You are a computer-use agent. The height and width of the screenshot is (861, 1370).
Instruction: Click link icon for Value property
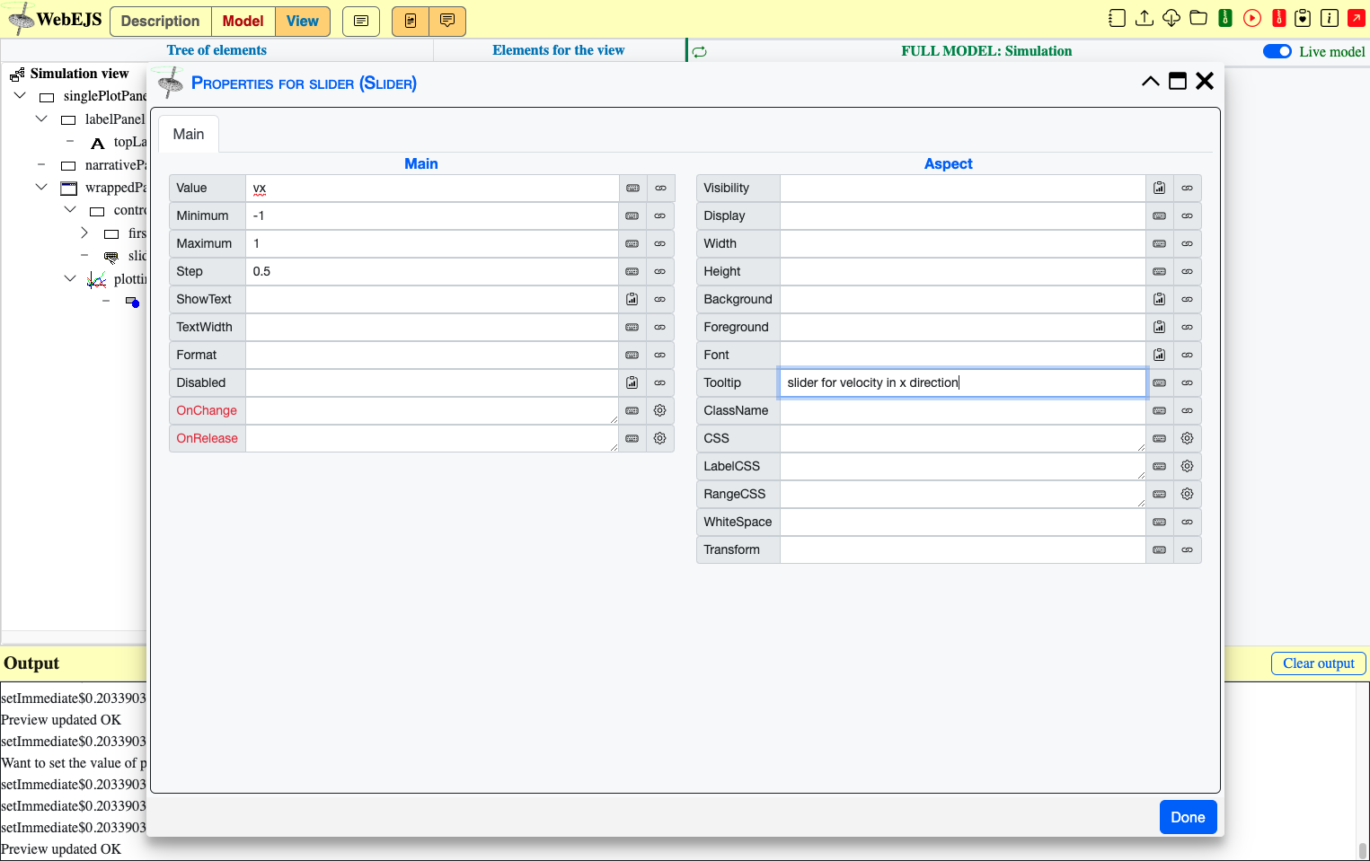660,188
